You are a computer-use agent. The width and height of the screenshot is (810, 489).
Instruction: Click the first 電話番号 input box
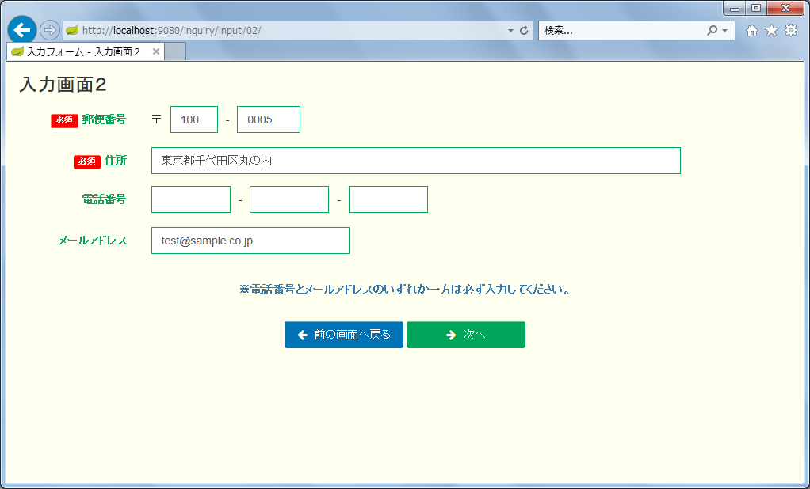pos(191,199)
